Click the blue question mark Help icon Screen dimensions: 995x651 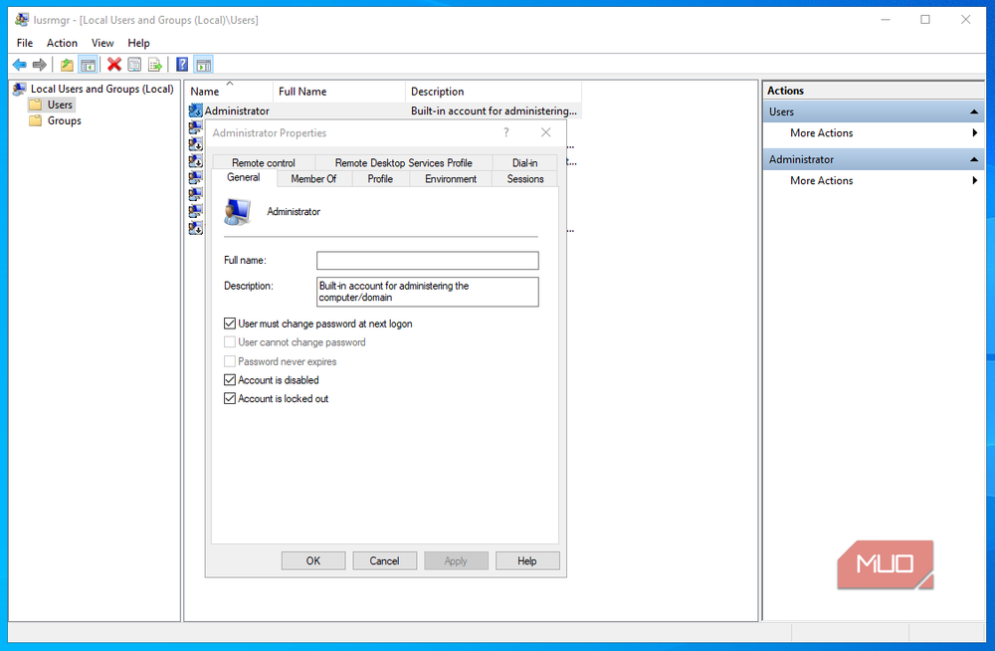click(x=182, y=64)
